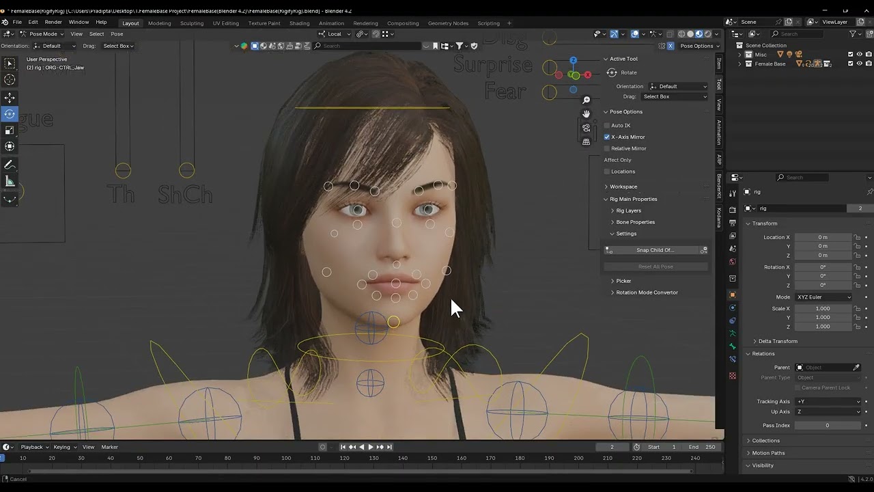Open the Object Constraints properties tab icon
The width and height of the screenshot is (874, 492).
pos(733,321)
